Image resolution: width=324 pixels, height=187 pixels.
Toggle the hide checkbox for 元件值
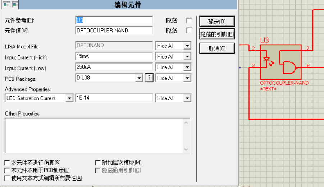tap(189, 31)
